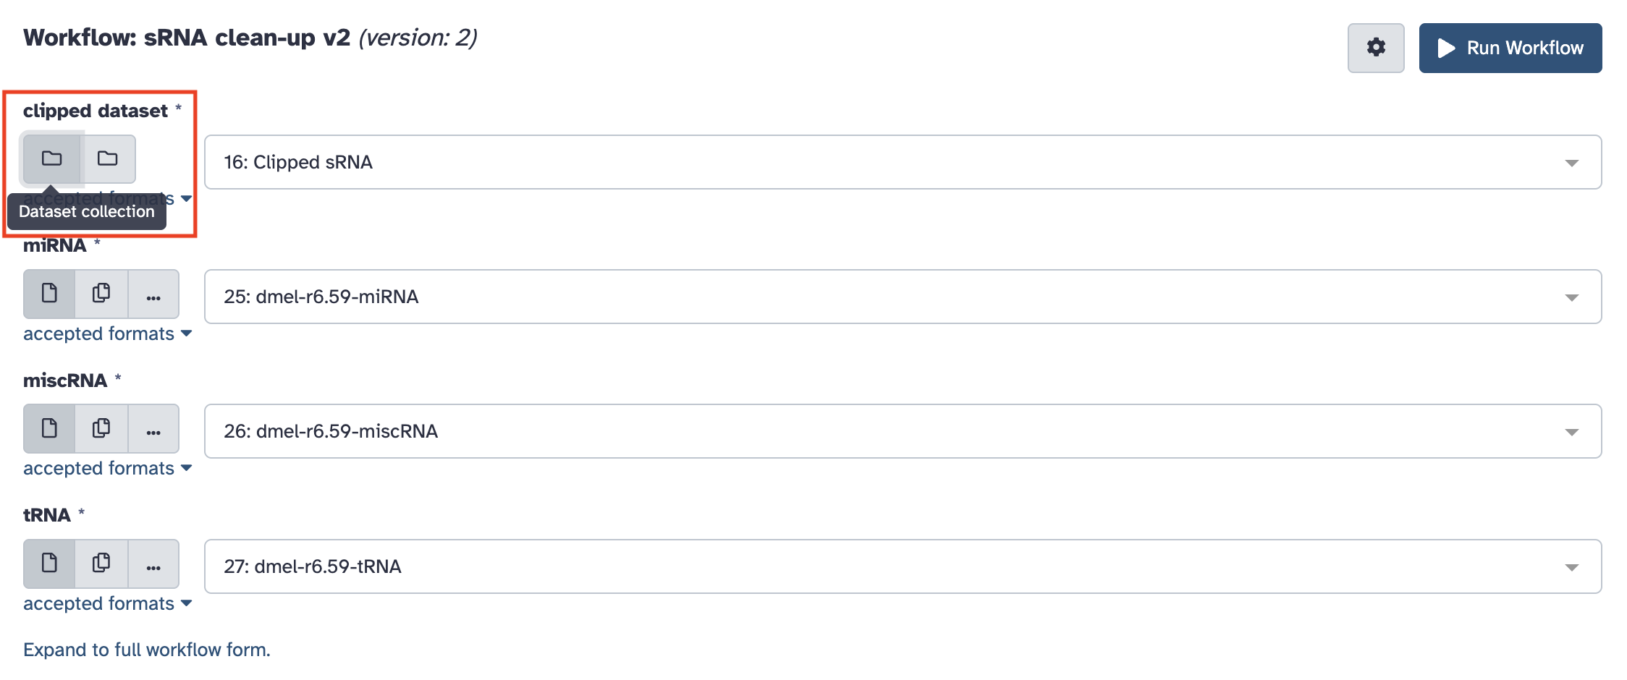This screenshot has height=680, width=1627.
Task: Open the '26: dmel-r6.59-miscRNA' dropdown
Action: pyautogui.click(x=903, y=431)
